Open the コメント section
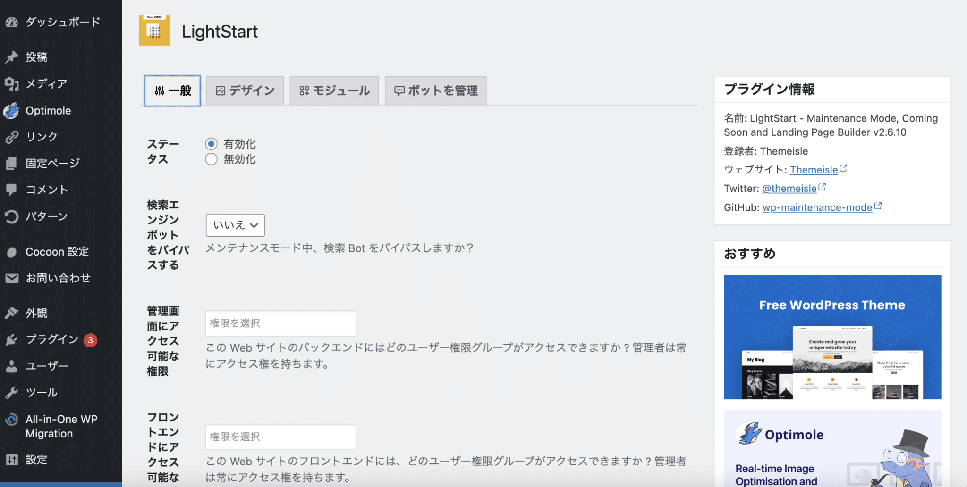The height and width of the screenshot is (487, 967). point(47,190)
